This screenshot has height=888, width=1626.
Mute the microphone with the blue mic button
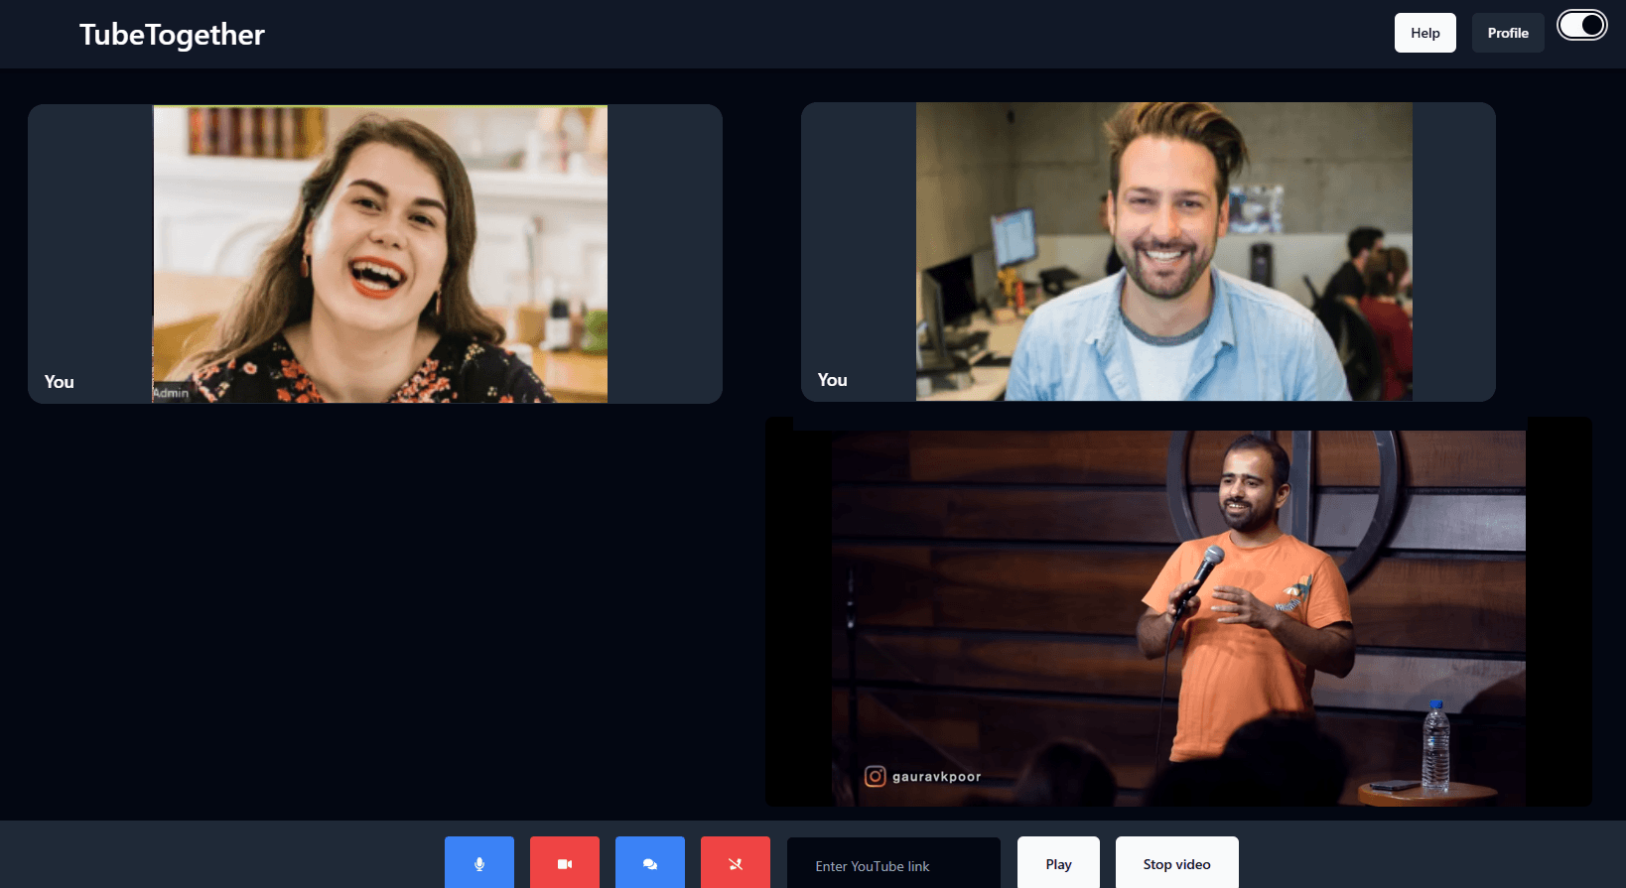(479, 863)
